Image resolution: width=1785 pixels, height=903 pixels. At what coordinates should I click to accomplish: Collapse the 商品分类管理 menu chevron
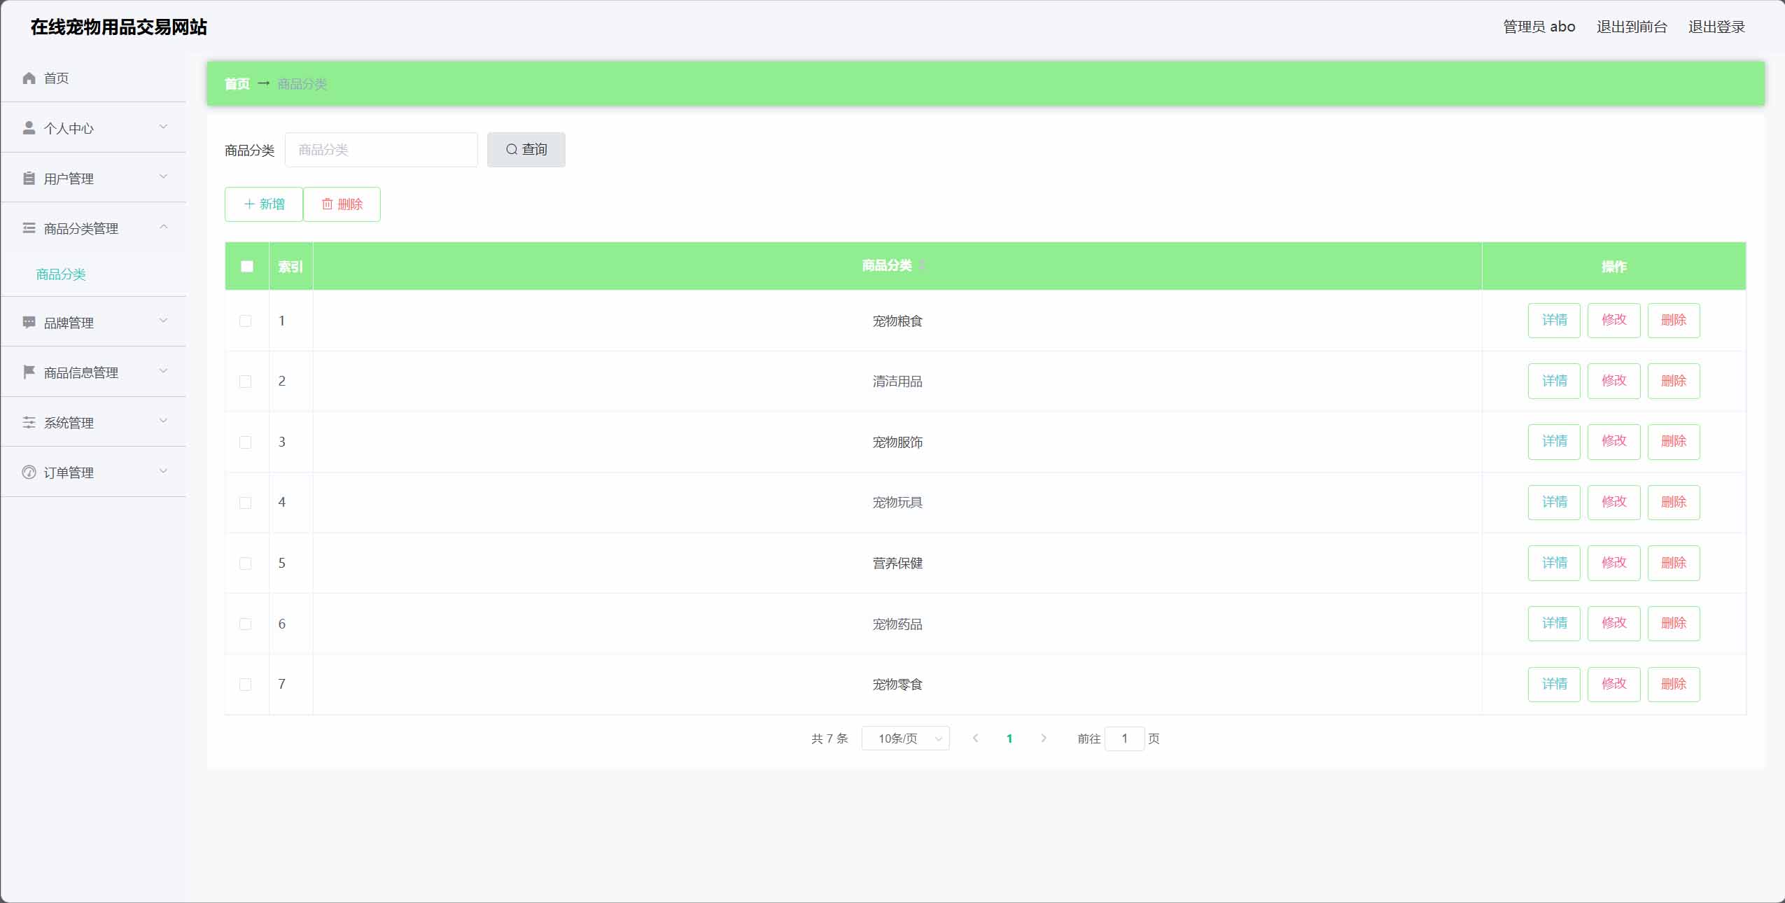pos(163,227)
